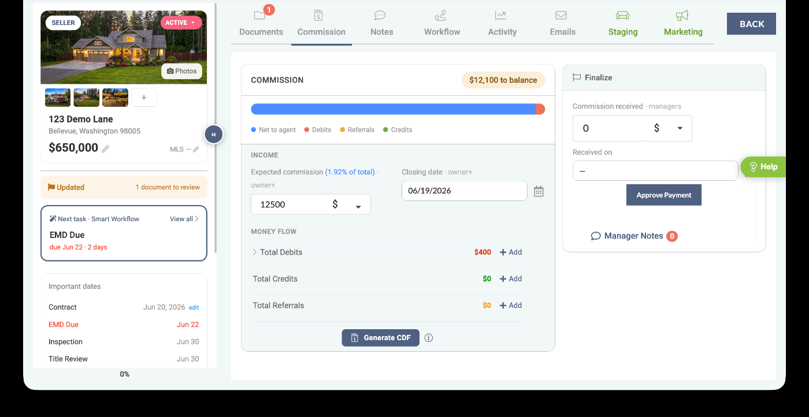
Task: Click the Finalize flag icon
Action: tap(577, 77)
